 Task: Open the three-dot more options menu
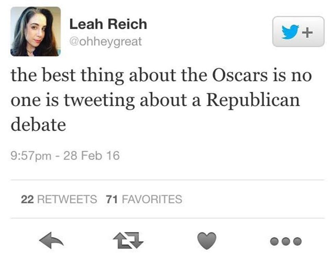click(x=286, y=242)
